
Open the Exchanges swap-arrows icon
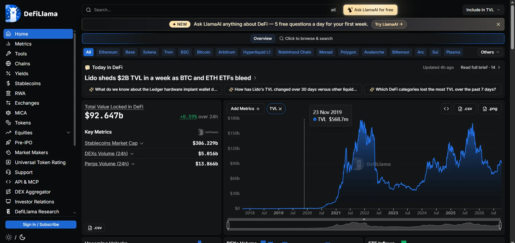pos(8,103)
